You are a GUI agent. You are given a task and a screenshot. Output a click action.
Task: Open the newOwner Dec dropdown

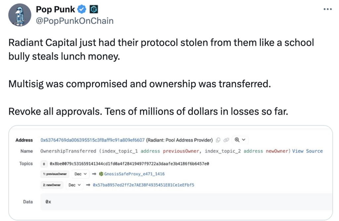coord(74,185)
